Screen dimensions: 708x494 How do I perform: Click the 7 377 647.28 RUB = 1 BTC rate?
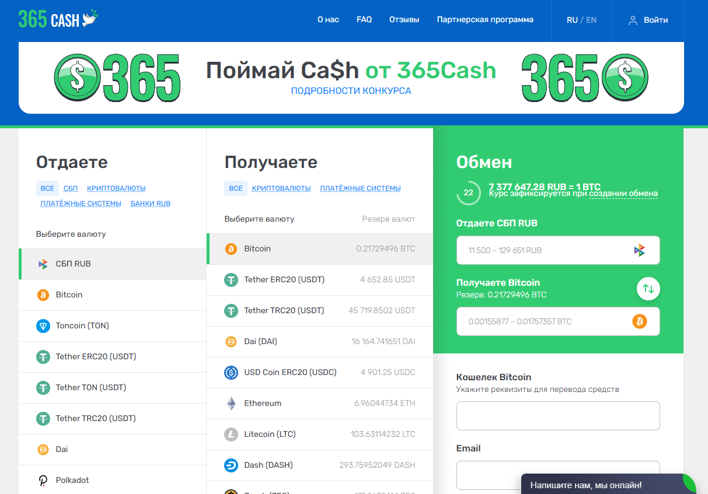click(x=545, y=187)
